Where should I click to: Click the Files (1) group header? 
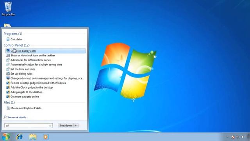pyautogui.click(x=9, y=103)
